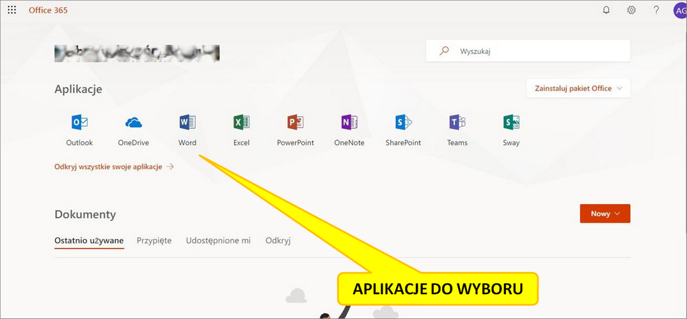The width and height of the screenshot is (687, 319).
Task: Click the Dokumenty section heading
Action: [x=85, y=214]
